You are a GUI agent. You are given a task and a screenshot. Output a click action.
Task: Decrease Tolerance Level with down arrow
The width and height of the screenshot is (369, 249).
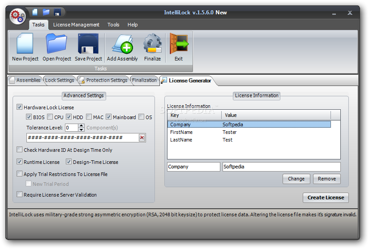click(82, 129)
